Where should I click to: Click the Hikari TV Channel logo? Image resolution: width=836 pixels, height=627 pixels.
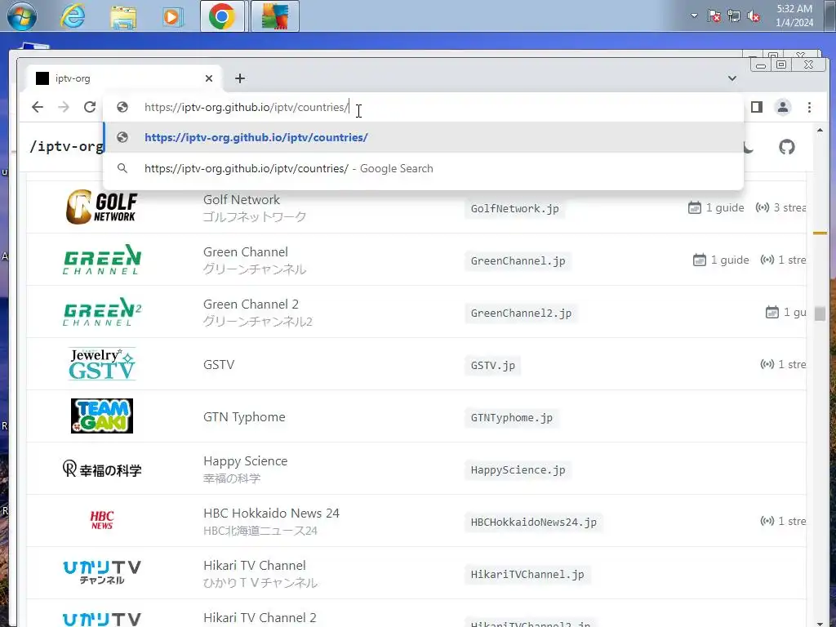pyautogui.click(x=102, y=572)
